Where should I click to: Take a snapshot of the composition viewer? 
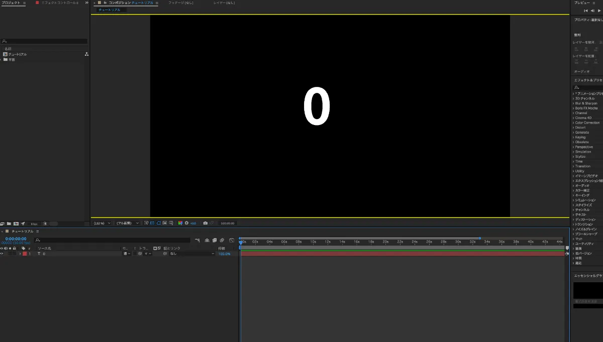point(206,223)
